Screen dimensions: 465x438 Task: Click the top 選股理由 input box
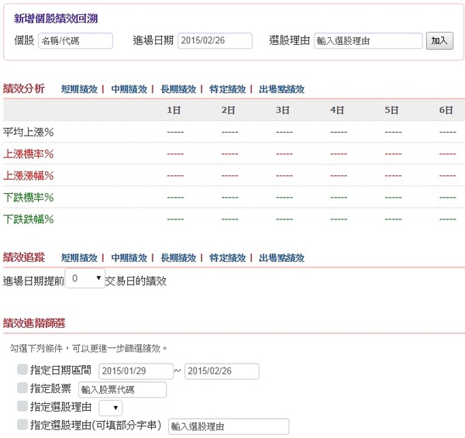(368, 41)
